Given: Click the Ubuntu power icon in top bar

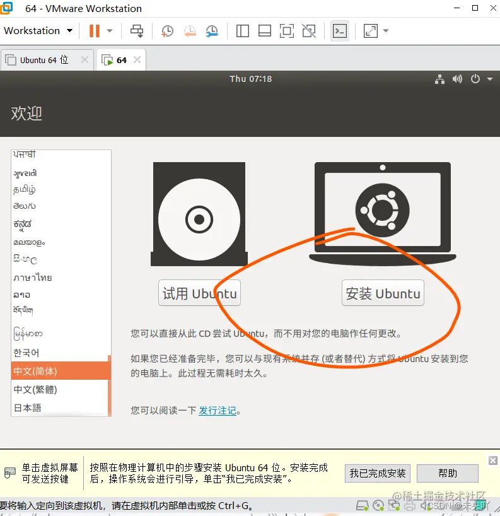Looking at the screenshot, I should click(475, 79).
